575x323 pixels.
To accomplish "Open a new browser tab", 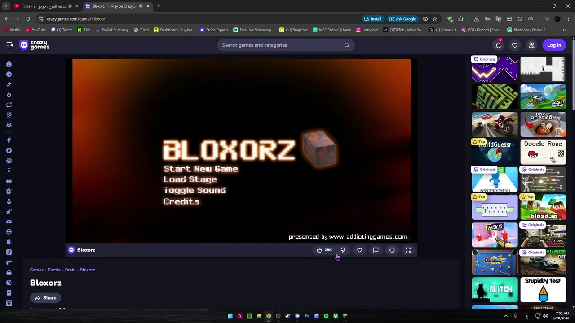I will coord(159,6).
